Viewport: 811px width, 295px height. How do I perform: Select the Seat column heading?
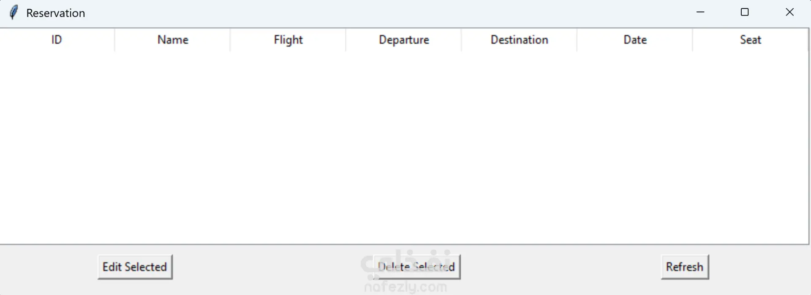750,40
